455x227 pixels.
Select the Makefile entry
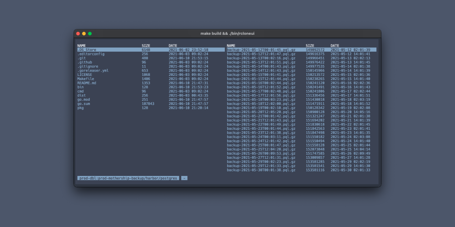tap(86, 79)
